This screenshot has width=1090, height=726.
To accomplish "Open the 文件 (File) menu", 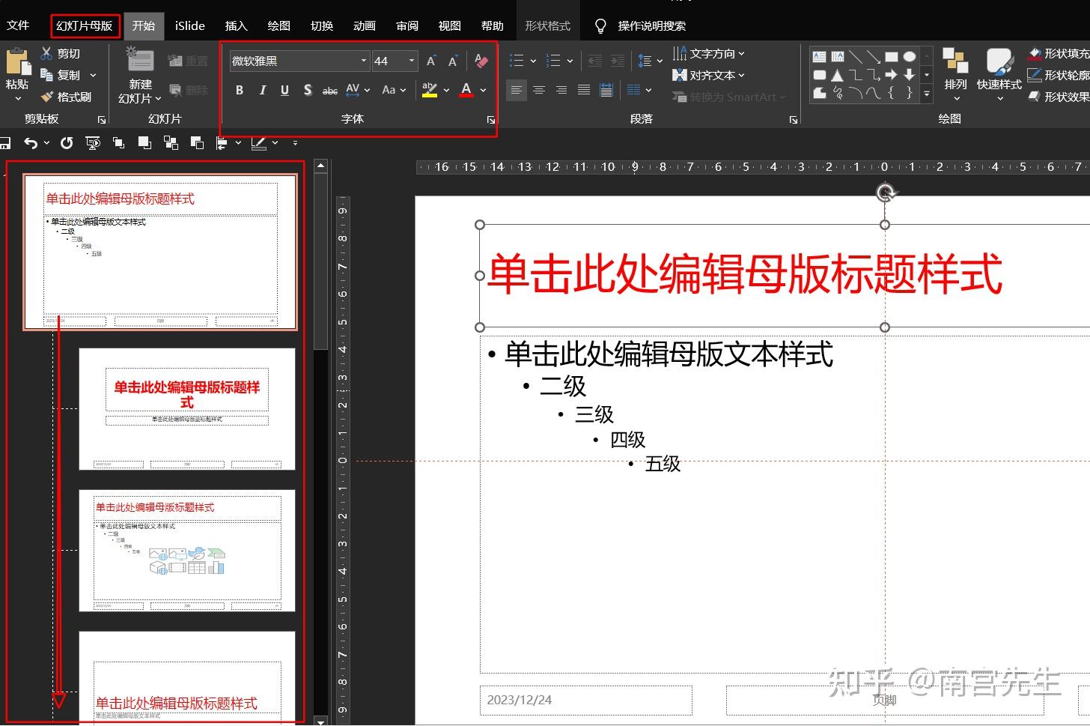I will tap(18, 25).
